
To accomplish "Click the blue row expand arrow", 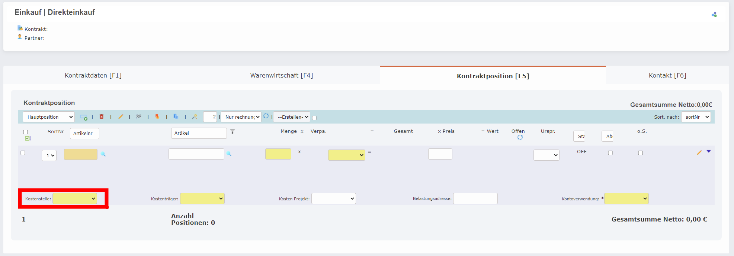I will [709, 151].
